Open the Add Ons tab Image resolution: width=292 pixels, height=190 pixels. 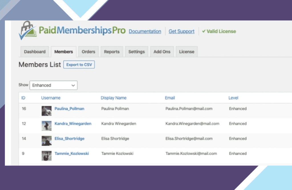click(162, 52)
